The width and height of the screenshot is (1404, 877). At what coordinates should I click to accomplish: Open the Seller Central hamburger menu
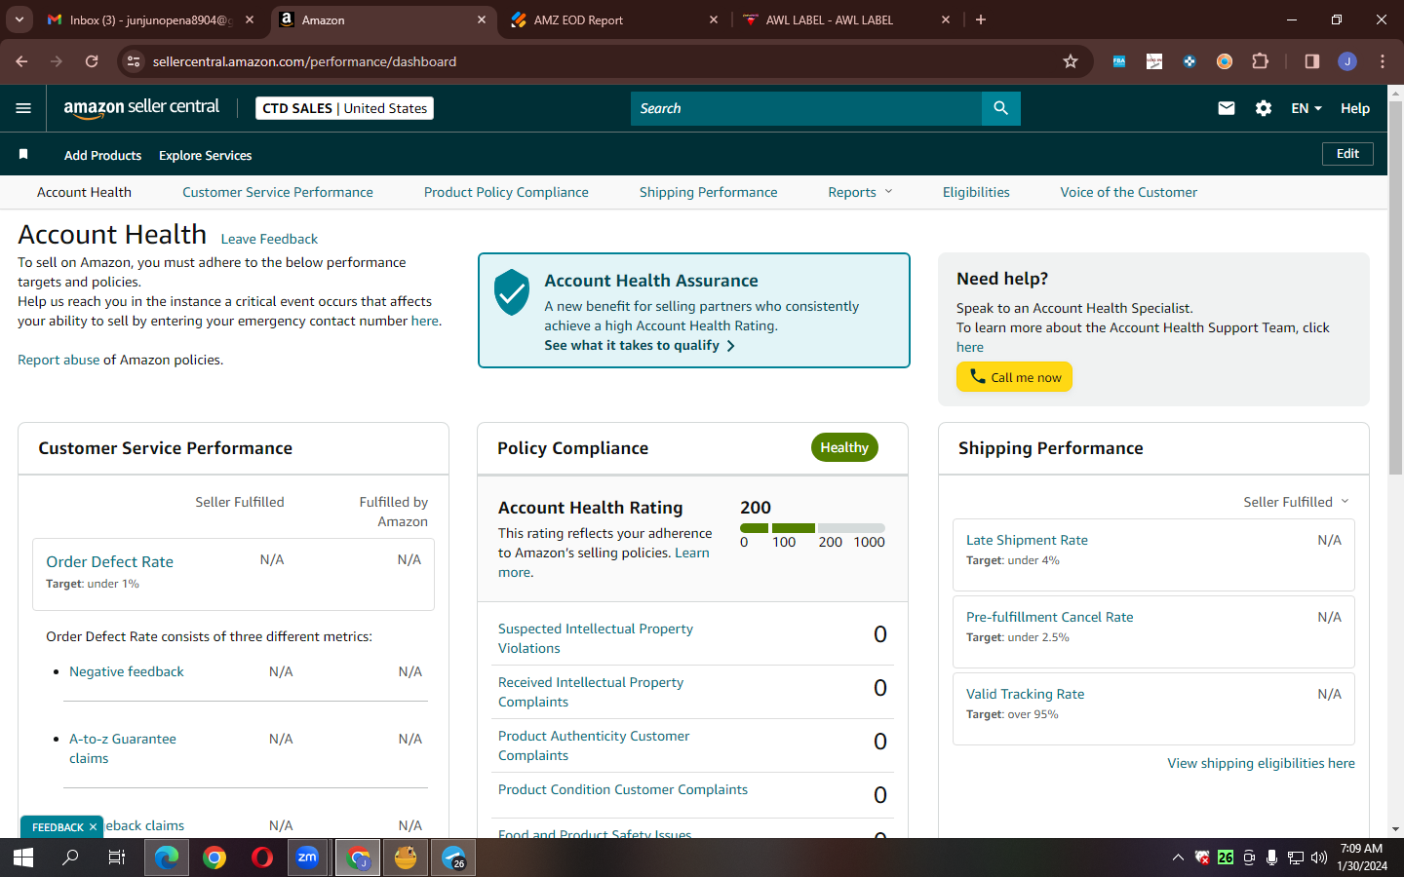[x=23, y=108]
